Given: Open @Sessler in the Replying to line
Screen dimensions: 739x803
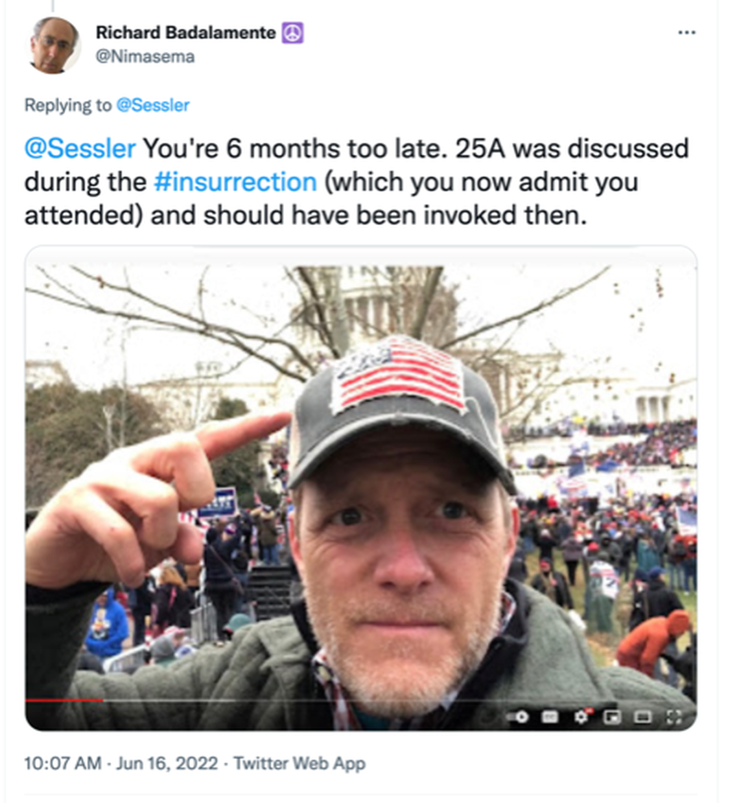Looking at the screenshot, I should [152, 105].
